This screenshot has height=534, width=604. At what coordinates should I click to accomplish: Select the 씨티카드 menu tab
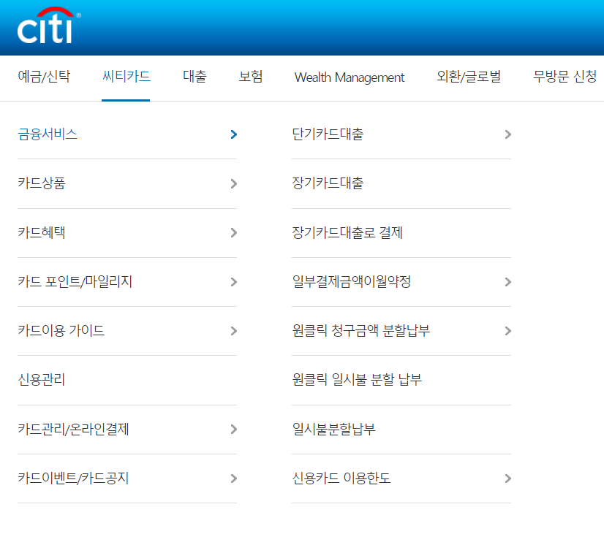tap(126, 77)
